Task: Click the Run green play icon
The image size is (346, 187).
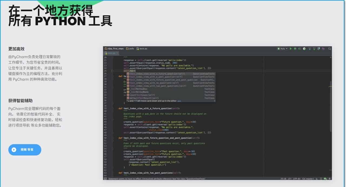Action: click(x=291, y=49)
